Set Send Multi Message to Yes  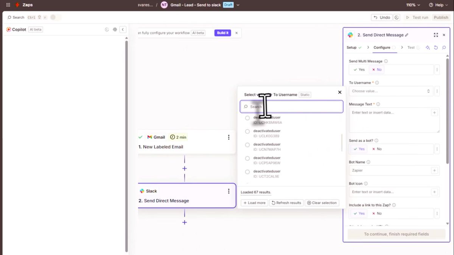pyautogui.click(x=359, y=70)
